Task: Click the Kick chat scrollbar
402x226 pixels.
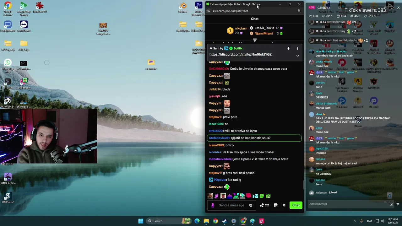Action: tap(303, 185)
